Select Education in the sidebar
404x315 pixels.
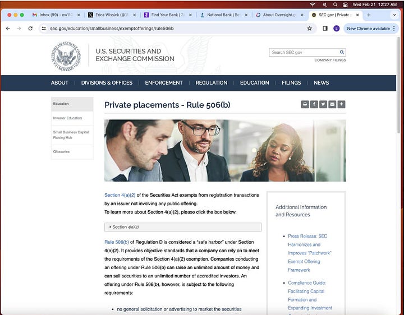pyautogui.click(x=72, y=104)
